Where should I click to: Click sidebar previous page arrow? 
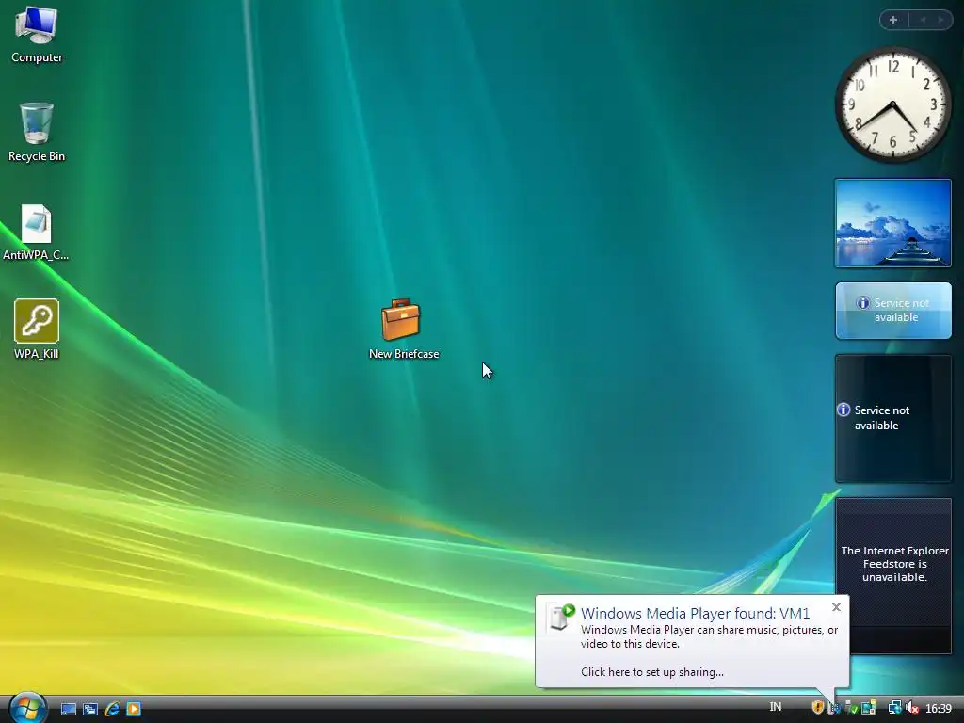coord(922,20)
